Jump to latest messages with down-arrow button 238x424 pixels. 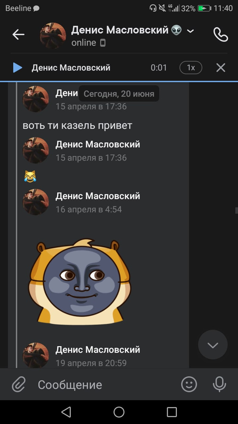tap(213, 345)
